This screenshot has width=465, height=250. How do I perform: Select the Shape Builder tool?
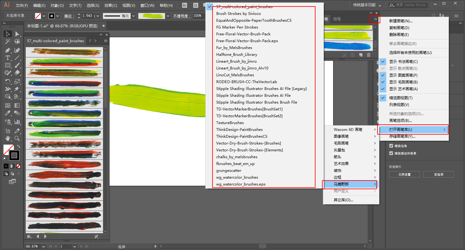pos(8,96)
